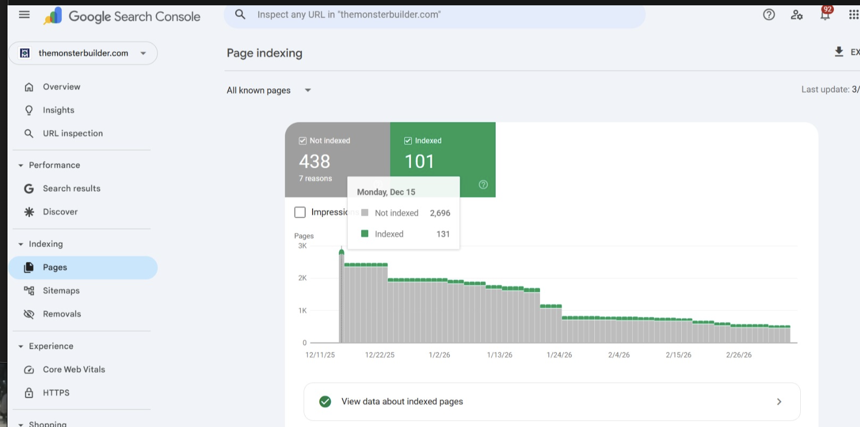Screen dimensions: 860x427
Task: Click the Pages documents icon
Action: (29, 267)
